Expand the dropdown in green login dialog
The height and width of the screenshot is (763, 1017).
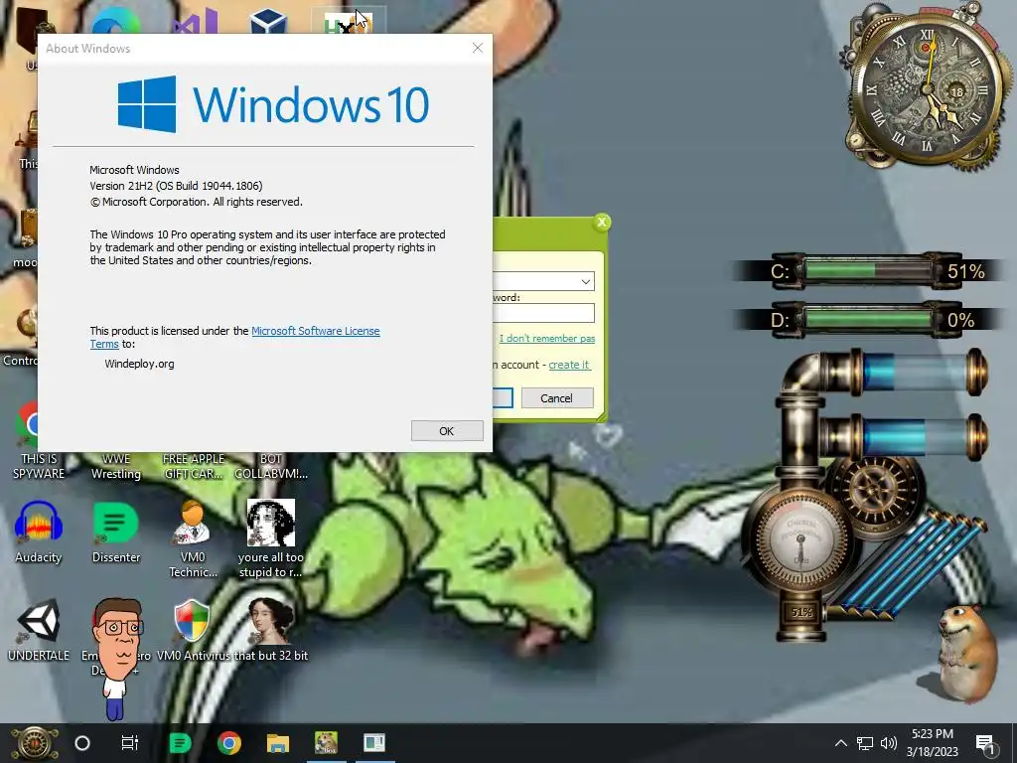pos(585,281)
